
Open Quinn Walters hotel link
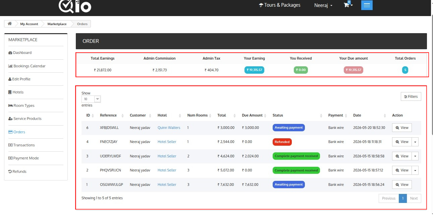(169, 128)
